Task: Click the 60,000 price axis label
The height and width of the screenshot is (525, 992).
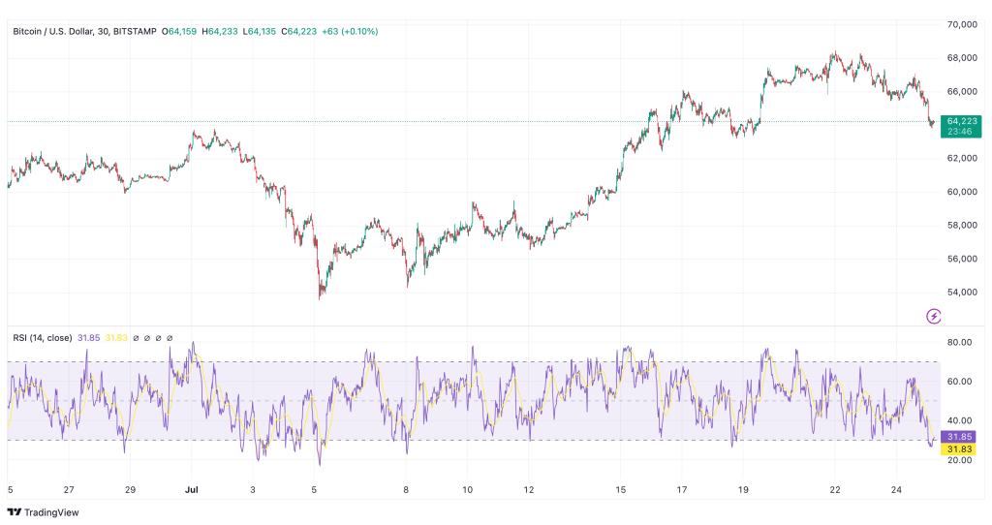Action: click(962, 192)
